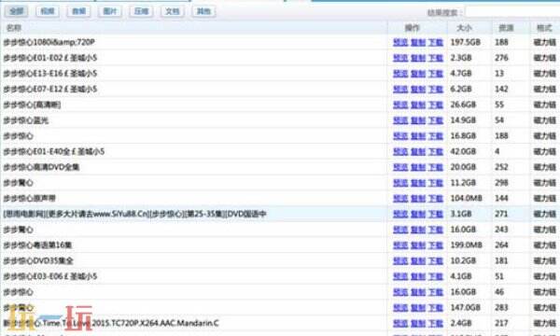Select the 全部 filter tab
This screenshot has height=336, width=560.
(x=17, y=11)
